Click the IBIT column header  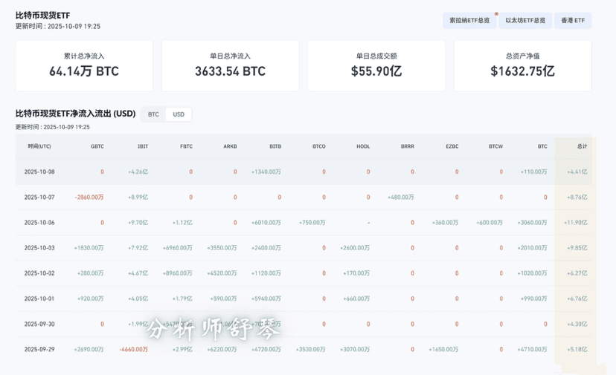click(x=142, y=146)
